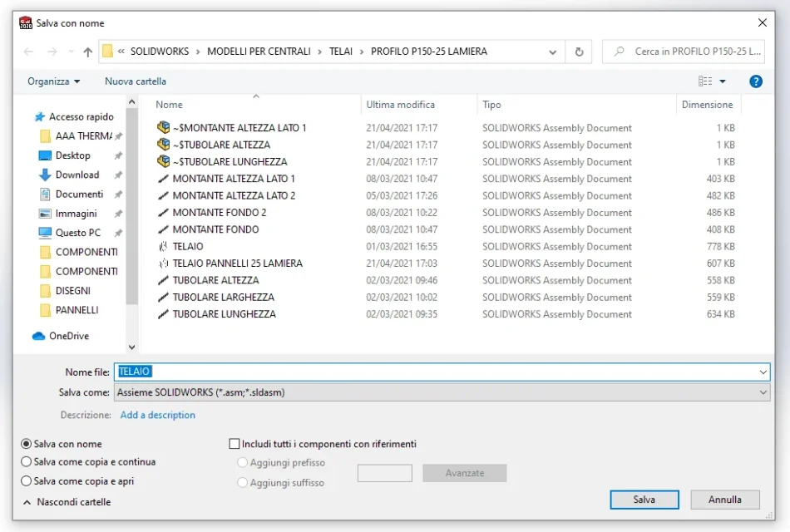The image size is (790, 532).
Task: Click the Add a description link
Action: click(158, 415)
